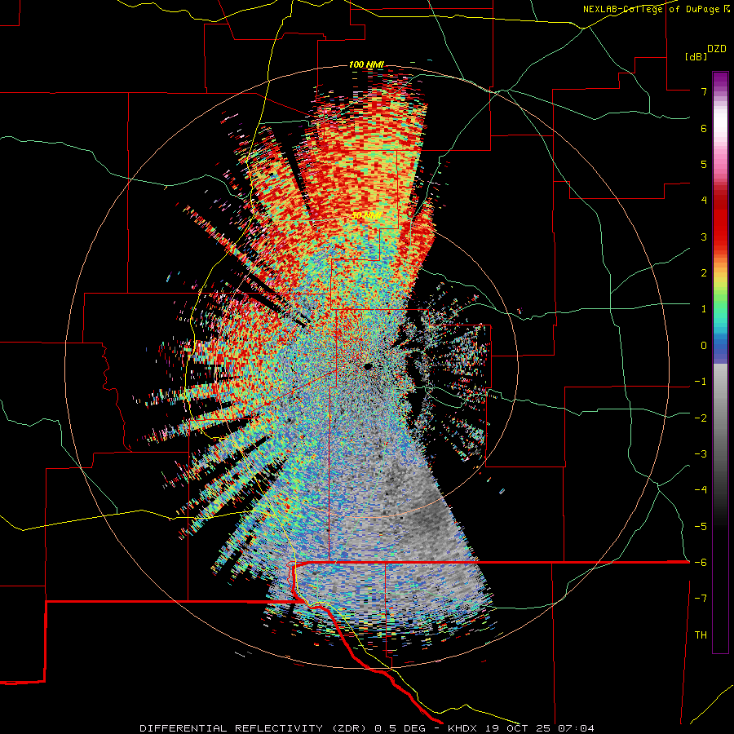Click the 19 OCT 25 07:04 timestamp
This screenshot has width=734, height=734.
[x=538, y=728]
